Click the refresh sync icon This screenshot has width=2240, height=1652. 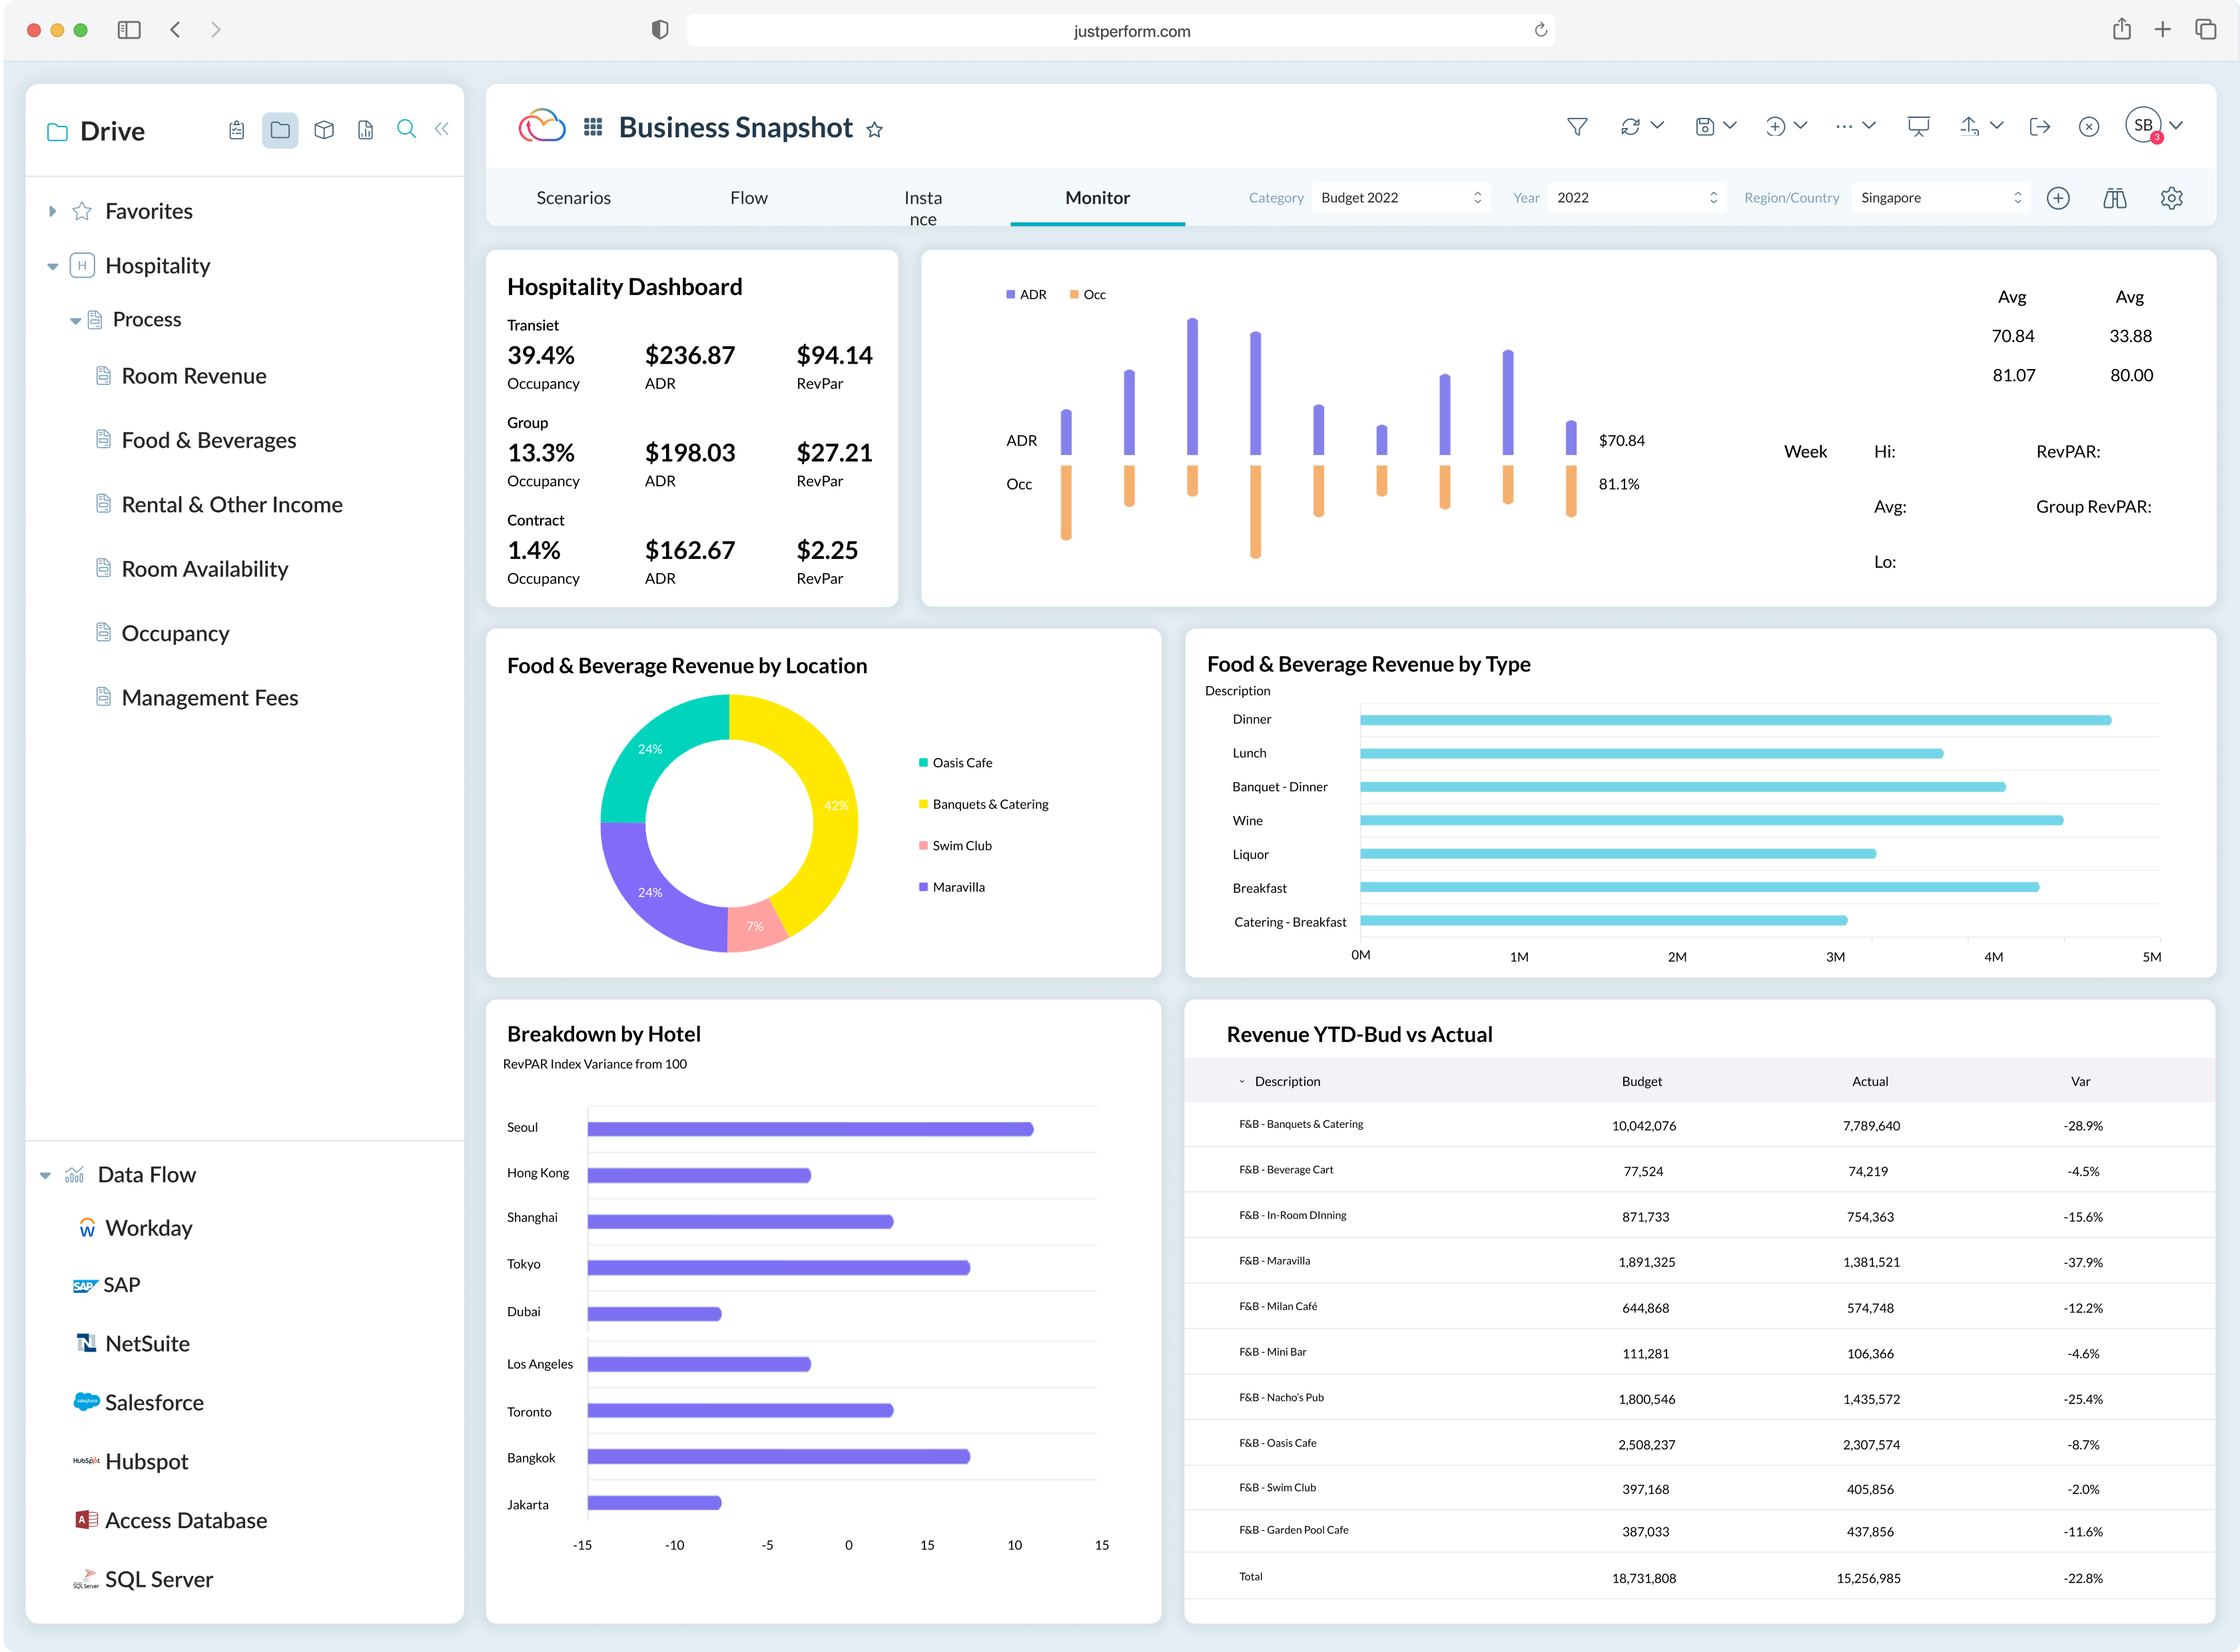pyautogui.click(x=1630, y=127)
